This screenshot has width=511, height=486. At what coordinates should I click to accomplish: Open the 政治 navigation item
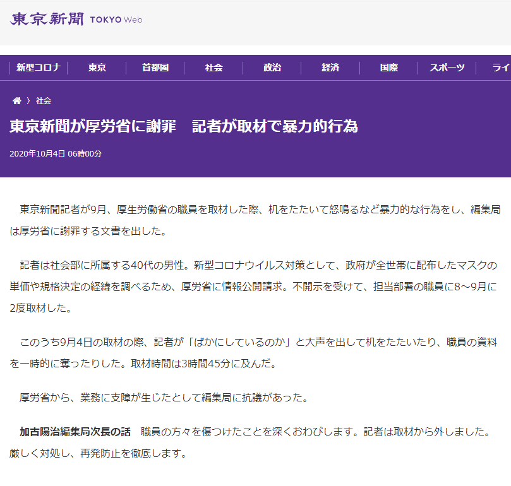(272, 68)
